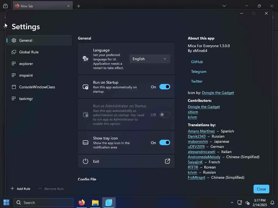Open Dongle the Gadget icon credit link
Screen dimensions: 278x208
[218, 93]
